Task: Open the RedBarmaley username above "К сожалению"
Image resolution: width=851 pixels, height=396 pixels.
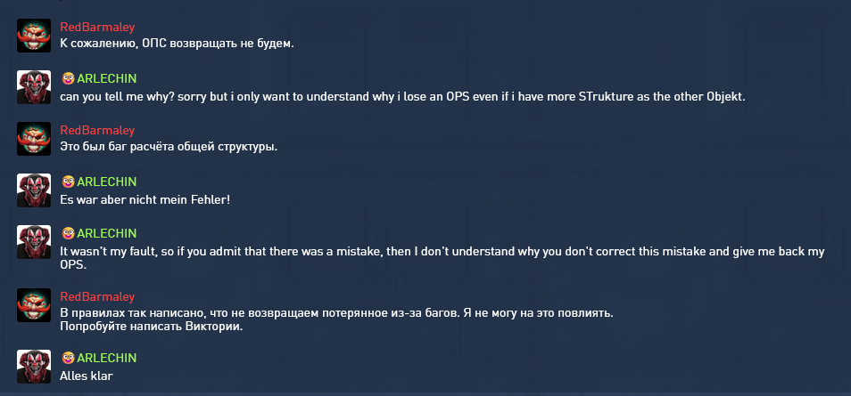Action: pyautogui.click(x=97, y=27)
